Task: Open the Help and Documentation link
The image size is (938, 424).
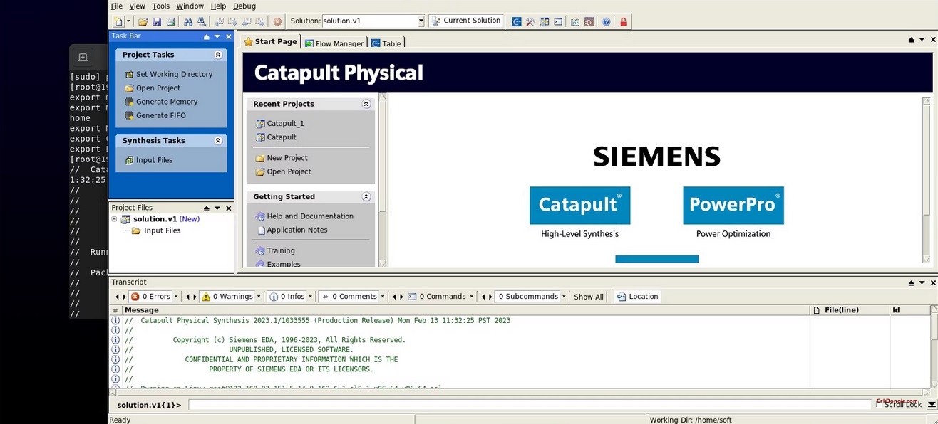Action: [309, 216]
